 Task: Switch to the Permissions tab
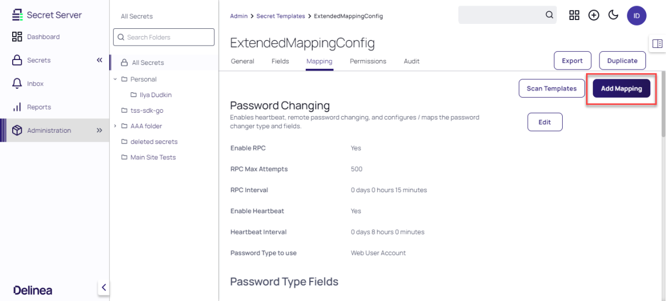point(368,61)
